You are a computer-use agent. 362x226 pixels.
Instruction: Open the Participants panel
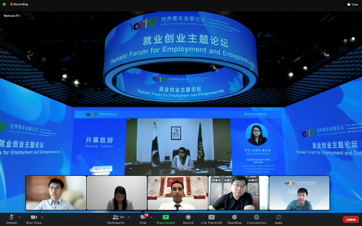click(x=116, y=219)
